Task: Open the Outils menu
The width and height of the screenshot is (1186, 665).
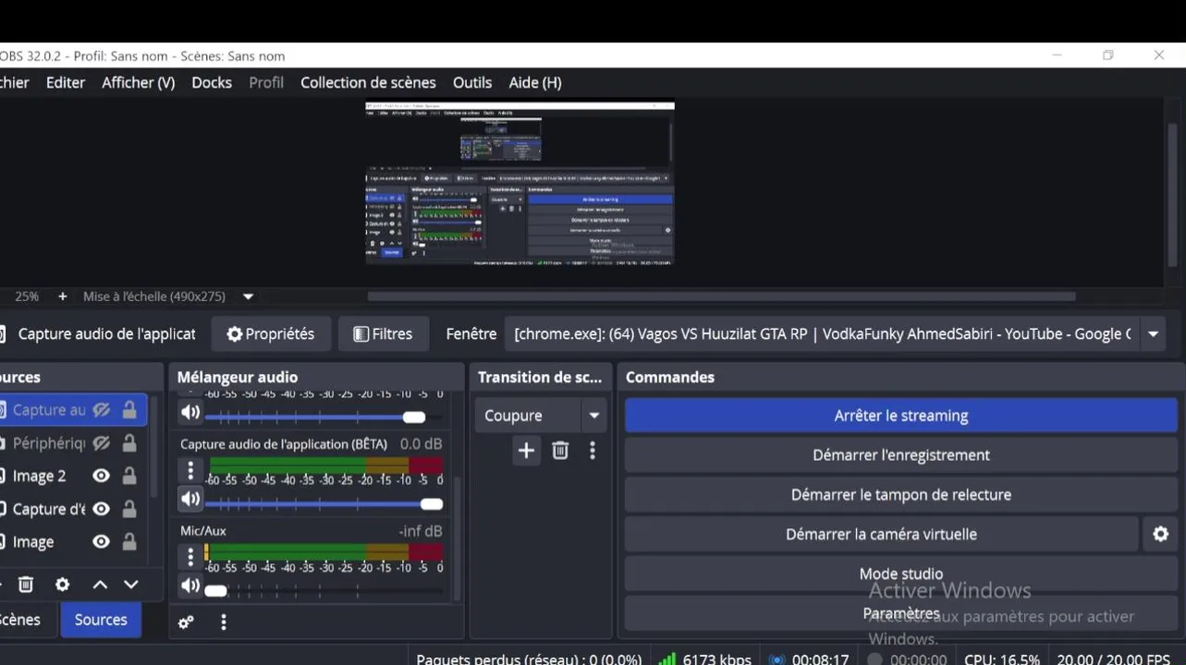Action: point(472,82)
